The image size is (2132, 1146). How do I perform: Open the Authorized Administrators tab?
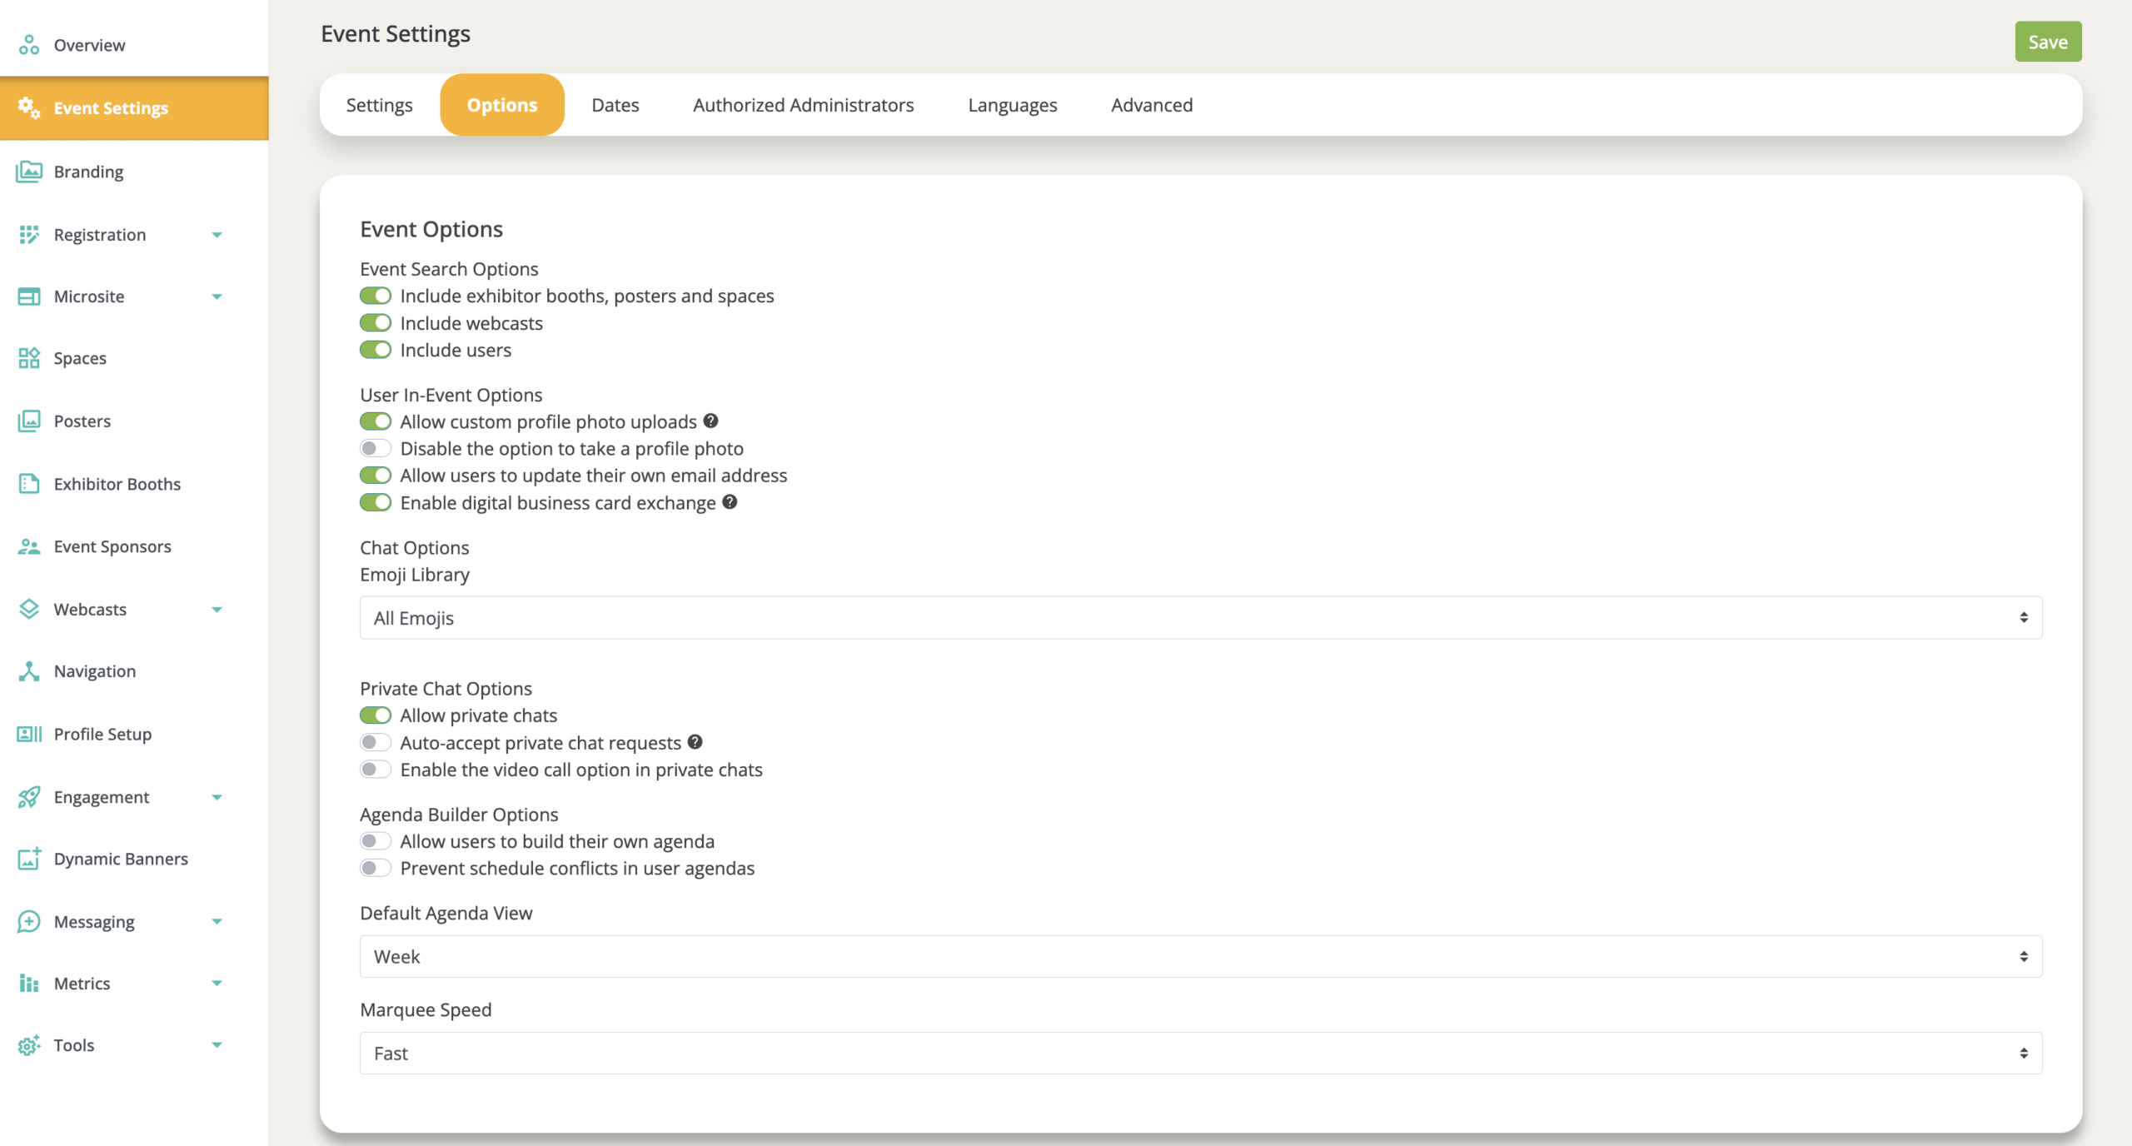[803, 105]
